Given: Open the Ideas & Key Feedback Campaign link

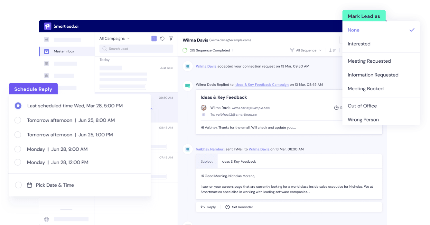Looking at the screenshot, I should click(x=261, y=85).
